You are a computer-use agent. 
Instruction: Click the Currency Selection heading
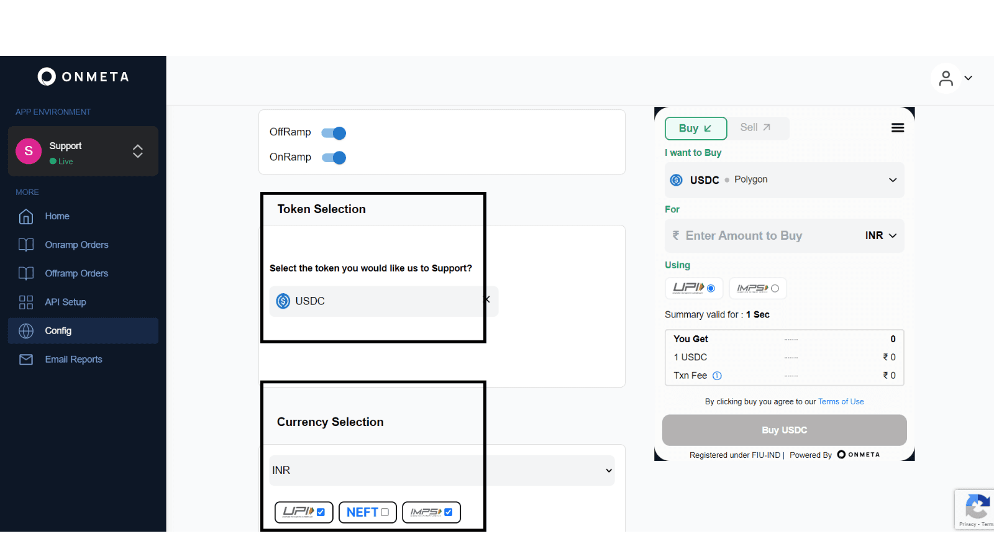coord(330,422)
